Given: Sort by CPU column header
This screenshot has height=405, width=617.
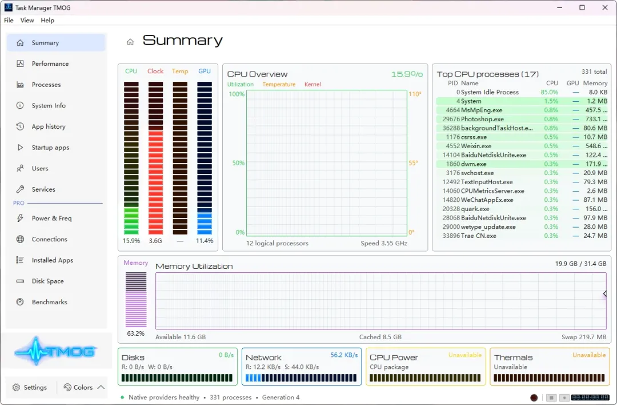Looking at the screenshot, I should coord(552,83).
